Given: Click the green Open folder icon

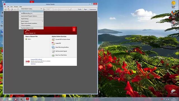Looking at the screenshot, I should click(x=26, y=39).
